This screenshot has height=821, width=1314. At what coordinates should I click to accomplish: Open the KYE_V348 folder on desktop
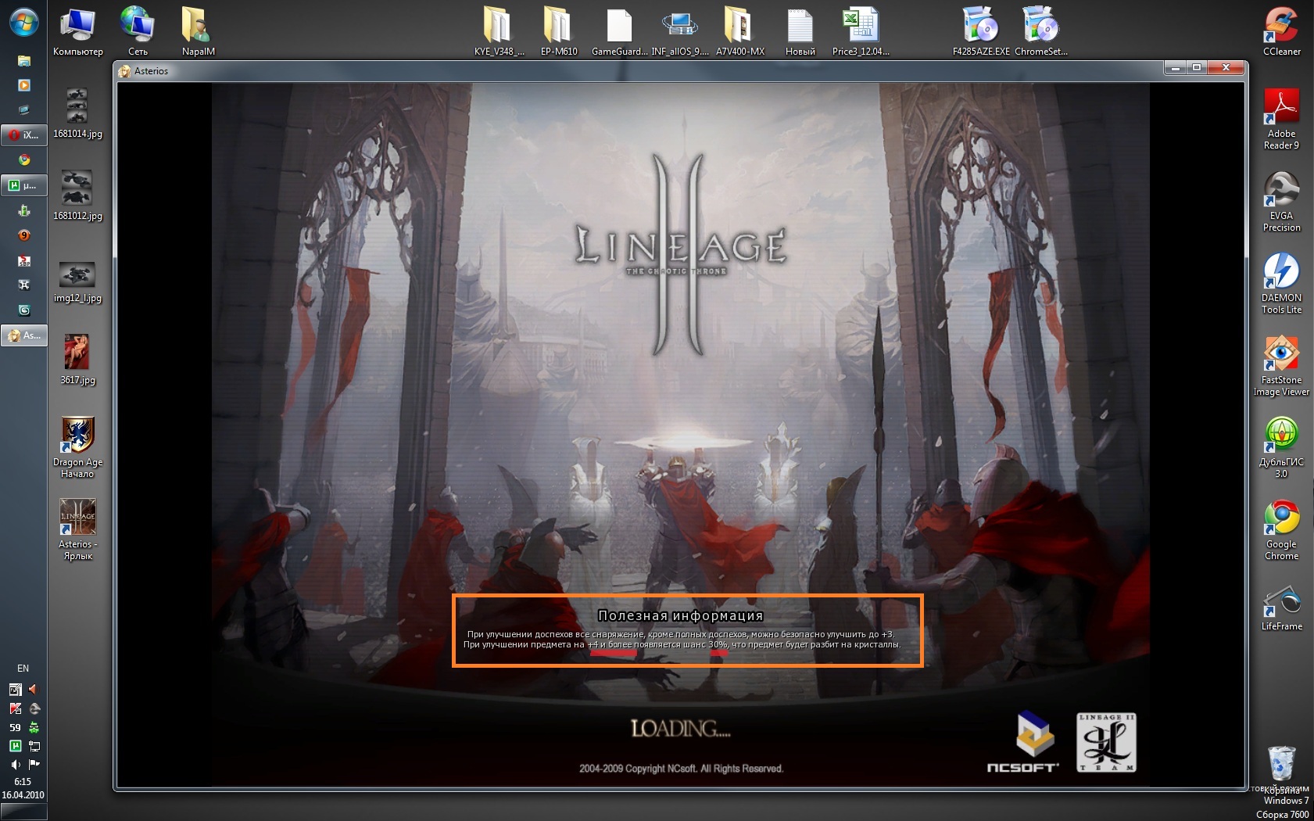click(x=499, y=32)
